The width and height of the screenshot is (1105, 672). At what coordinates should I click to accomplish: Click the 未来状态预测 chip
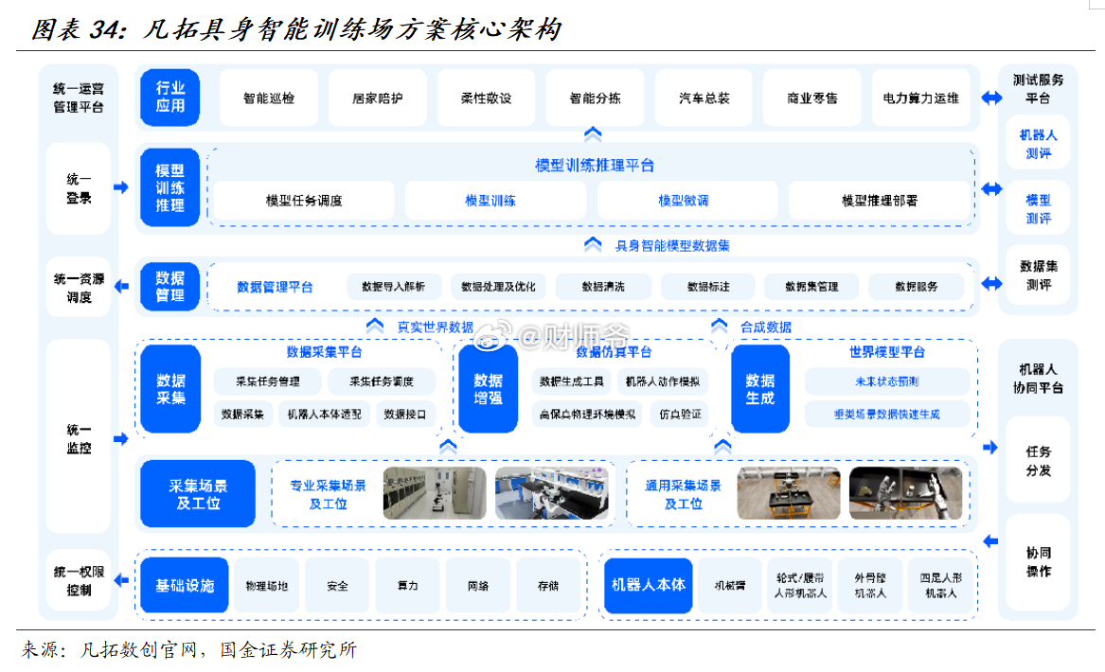(x=886, y=381)
